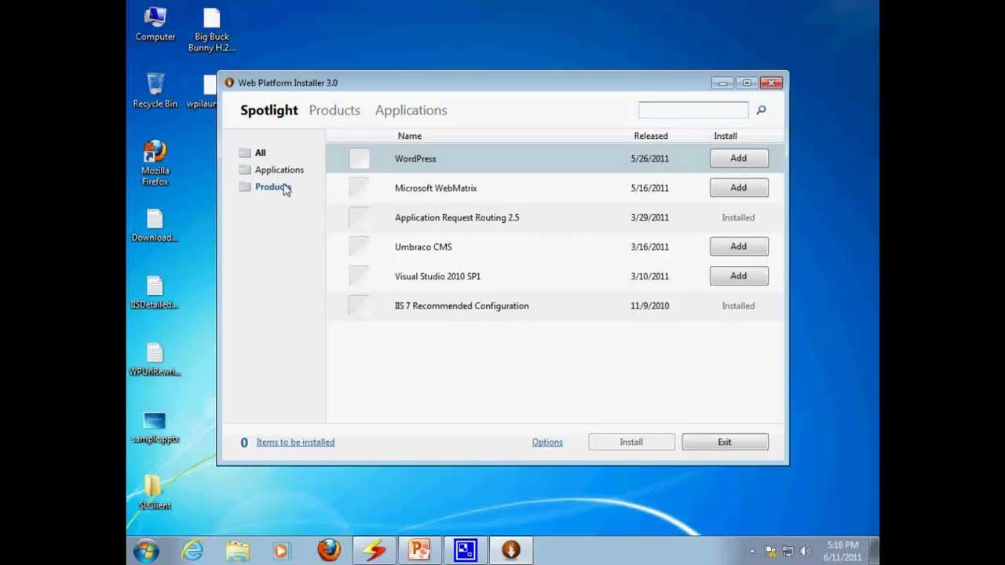Open Windows Explorer folder taskbar icon
Screen dimensions: 1005x565
pyautogui.click(x=237, y=550)
